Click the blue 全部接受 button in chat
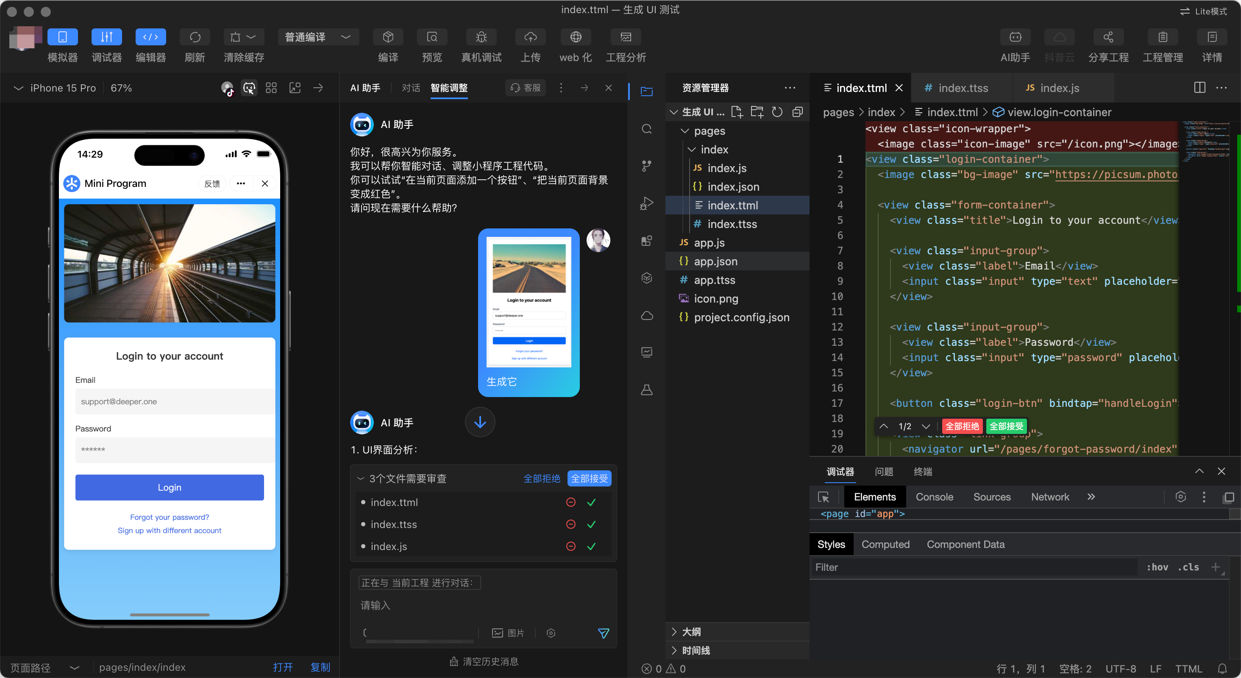 click(589, 478)
